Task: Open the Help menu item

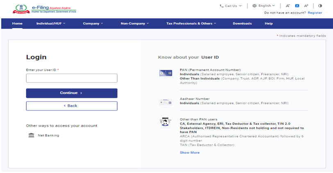Action: (269, 24)
